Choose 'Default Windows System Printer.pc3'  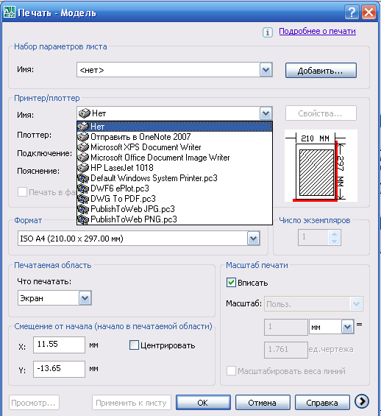(174, 178)
